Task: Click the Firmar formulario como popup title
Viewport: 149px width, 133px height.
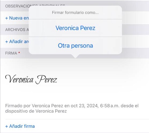Action: [75, 13]
